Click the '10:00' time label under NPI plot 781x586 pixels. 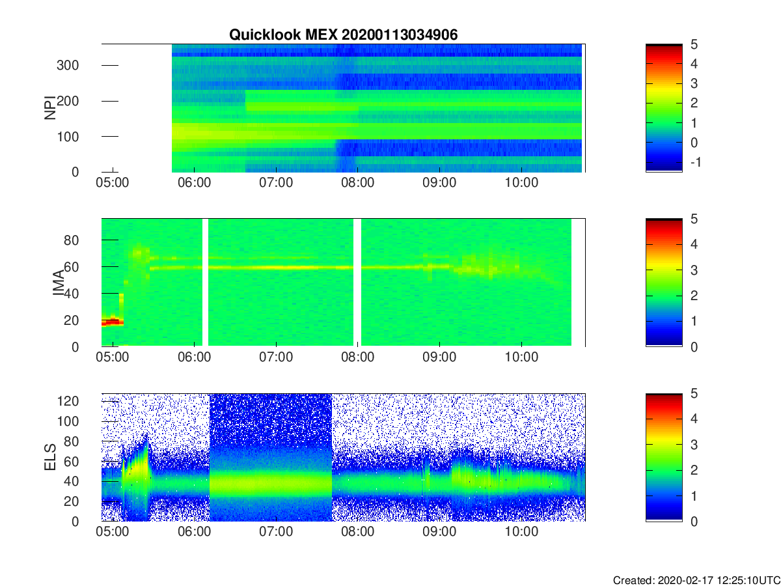[x=521, y=183]
